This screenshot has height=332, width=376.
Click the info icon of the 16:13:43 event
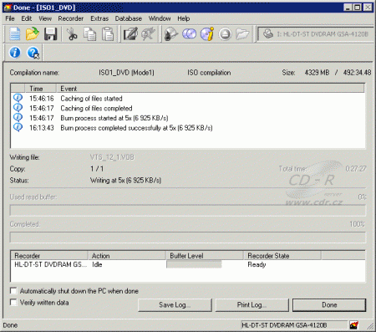coord(18,127)
